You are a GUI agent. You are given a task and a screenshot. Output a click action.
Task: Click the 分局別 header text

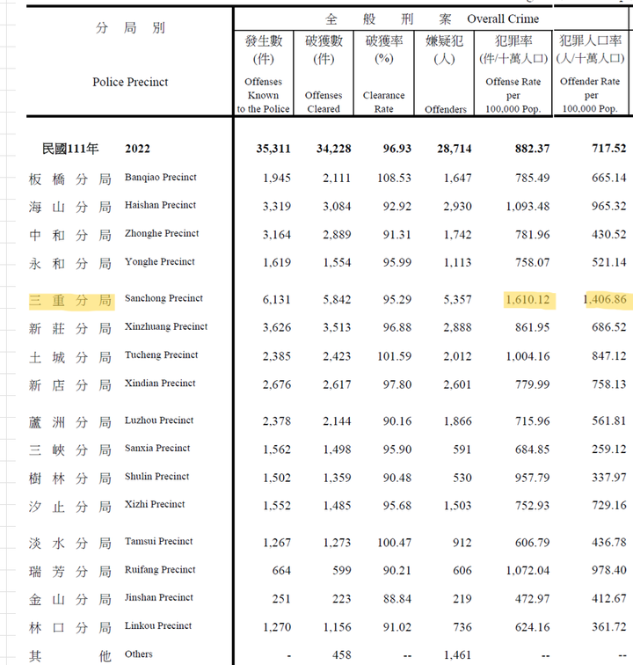pyautogui.click(x=130, y=28)
